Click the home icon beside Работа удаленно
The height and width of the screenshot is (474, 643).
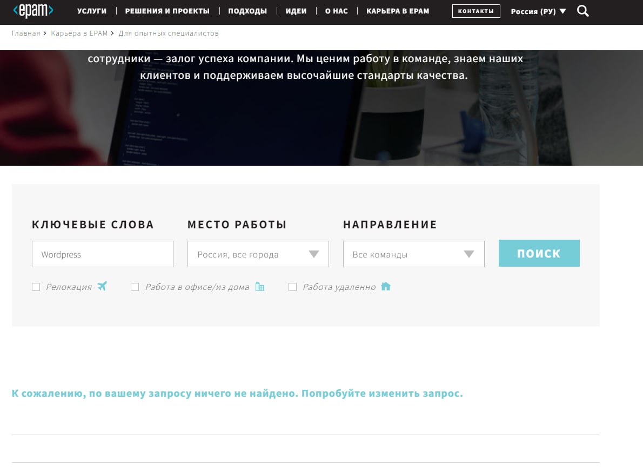point(386,286)
